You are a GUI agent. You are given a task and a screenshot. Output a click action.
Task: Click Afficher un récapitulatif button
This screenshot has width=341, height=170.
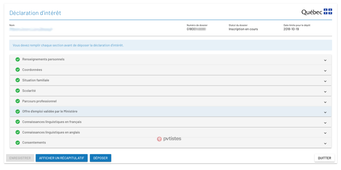[62, 158]
